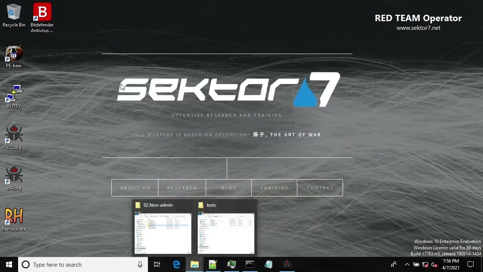Viewport: 483px width, 272px height.
Task: Select the x64dbg desktop shortcut
Action: point(14,179)
